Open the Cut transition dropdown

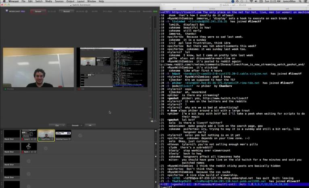(57, 125)
